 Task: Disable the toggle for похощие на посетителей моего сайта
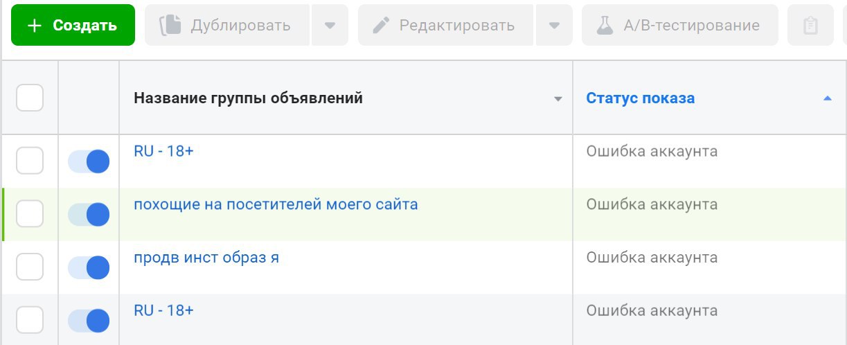(x=89, y=215)
